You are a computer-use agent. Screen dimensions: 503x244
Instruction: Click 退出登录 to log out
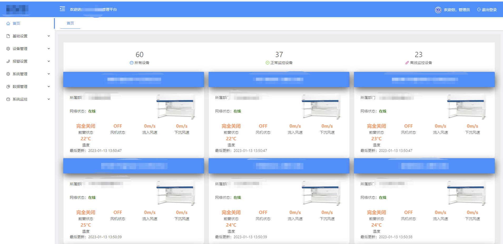tap(487, 10)
